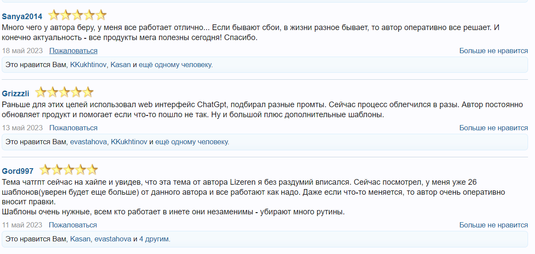Screen dimensions: 535x254
Task: Expand "ещё одному человеку" under Grizzzli's review
Action: pos(192,142)
